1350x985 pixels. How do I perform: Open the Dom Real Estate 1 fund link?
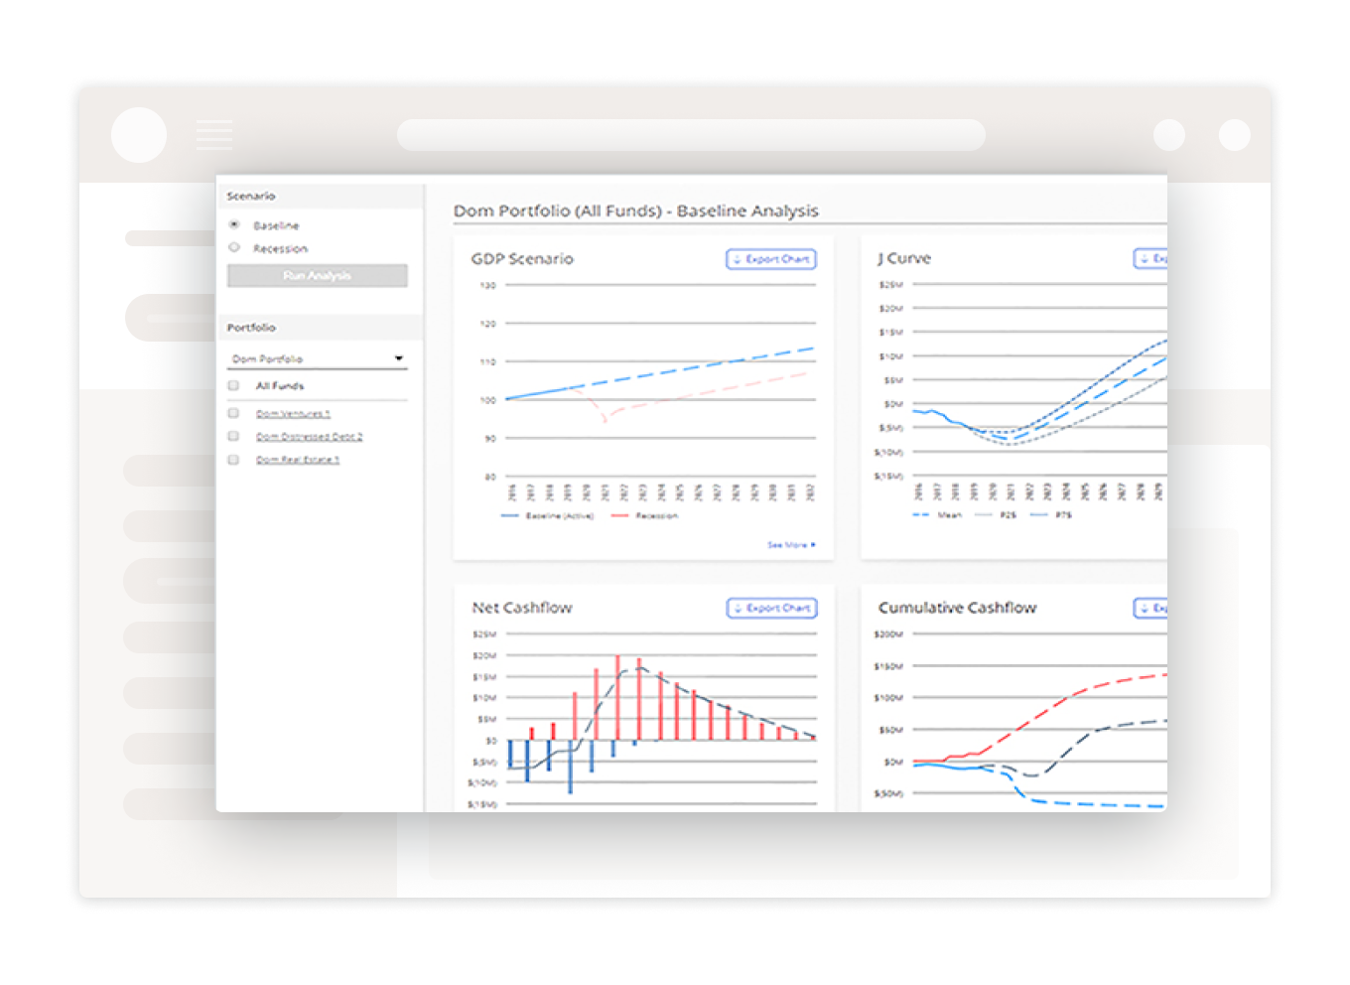(297, 459)
